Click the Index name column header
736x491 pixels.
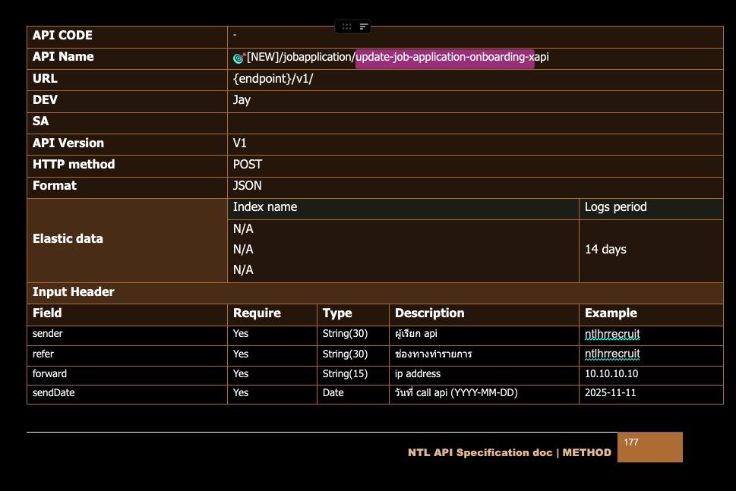265,207
